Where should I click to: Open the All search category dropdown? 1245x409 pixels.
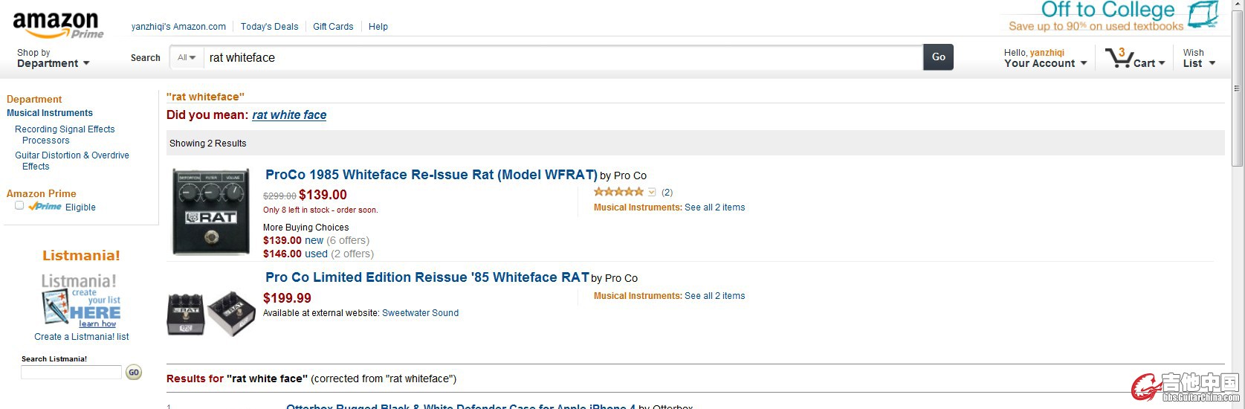(187, 57)
